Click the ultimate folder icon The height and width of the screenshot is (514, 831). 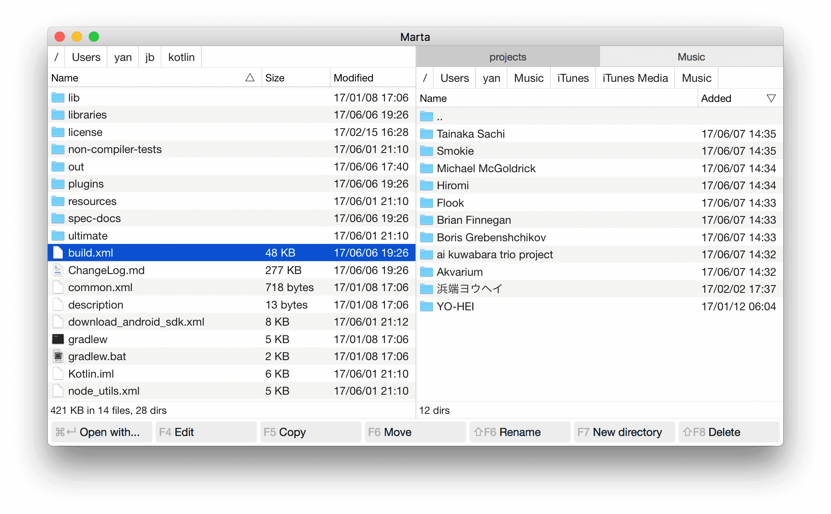(58, 236)
